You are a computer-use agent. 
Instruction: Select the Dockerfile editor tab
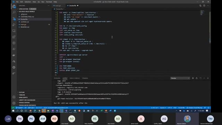point(73,6)
